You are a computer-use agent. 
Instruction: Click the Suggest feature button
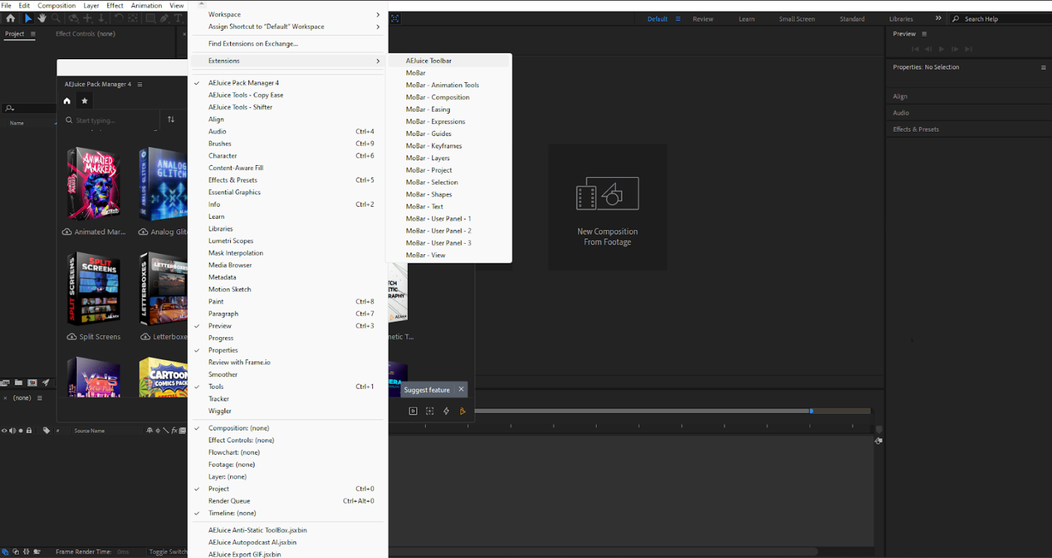coord(427,390)
